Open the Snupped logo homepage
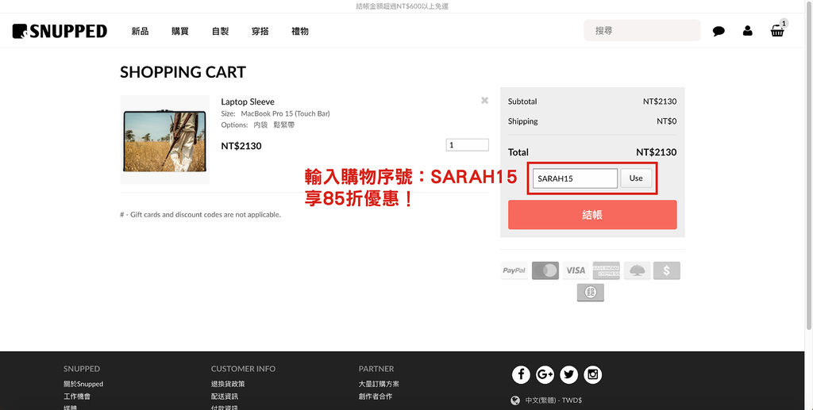 coord(60,31)
